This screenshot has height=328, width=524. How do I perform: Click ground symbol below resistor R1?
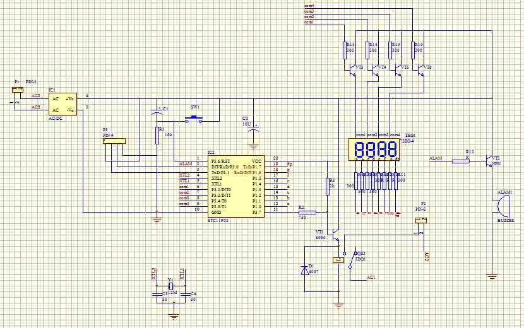click(x=157, y=220)
